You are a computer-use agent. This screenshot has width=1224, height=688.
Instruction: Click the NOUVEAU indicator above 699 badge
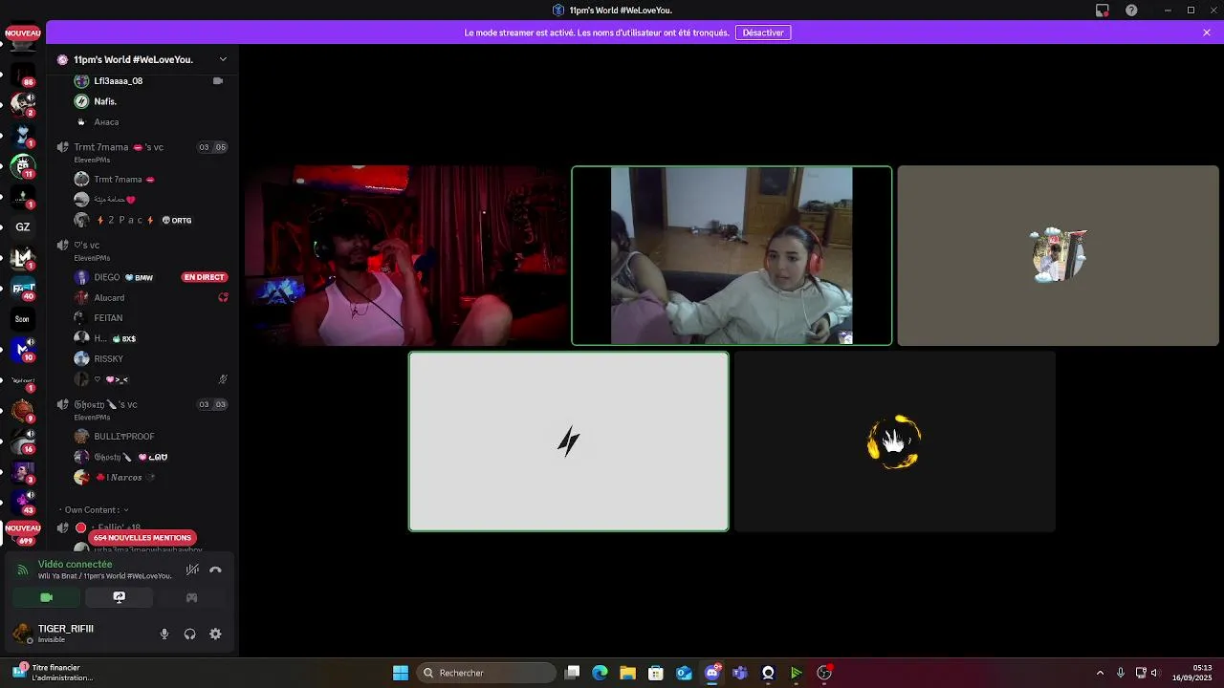tap(23, 528)
